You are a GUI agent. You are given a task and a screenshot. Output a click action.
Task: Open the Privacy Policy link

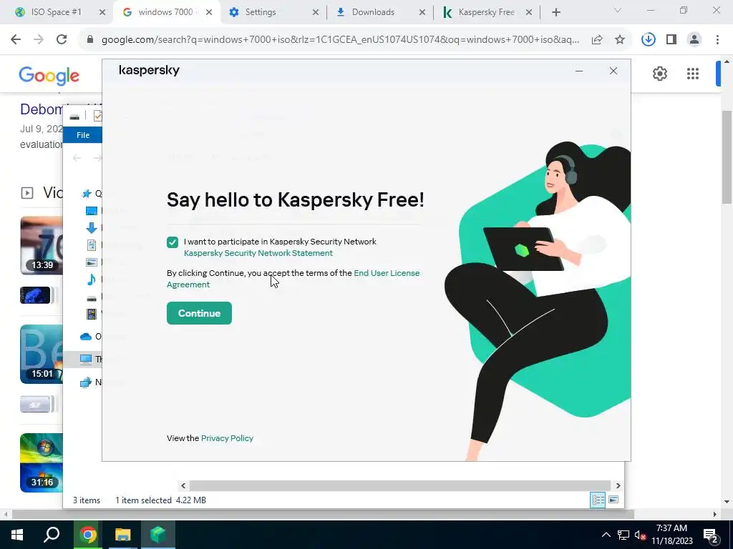pos(227,438)
